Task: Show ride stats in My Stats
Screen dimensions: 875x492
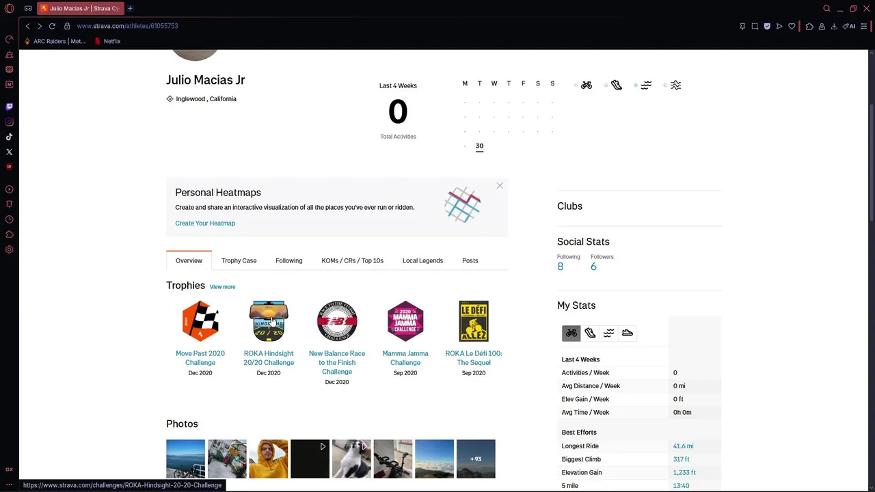Action: 571,333
